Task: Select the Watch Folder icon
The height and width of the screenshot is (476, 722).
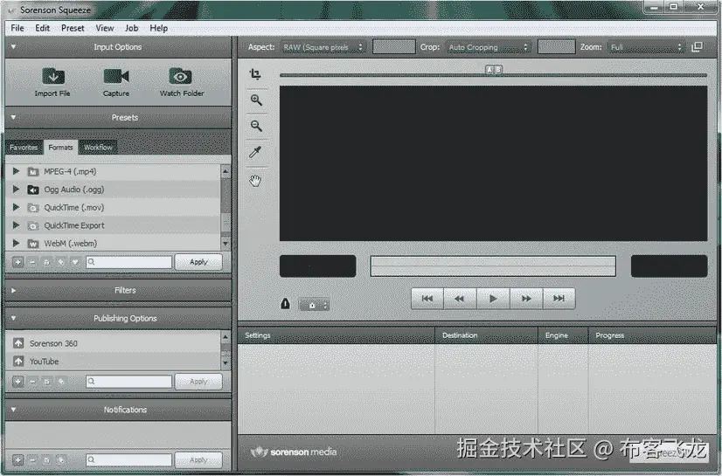Action: click(x=180, y=76)
